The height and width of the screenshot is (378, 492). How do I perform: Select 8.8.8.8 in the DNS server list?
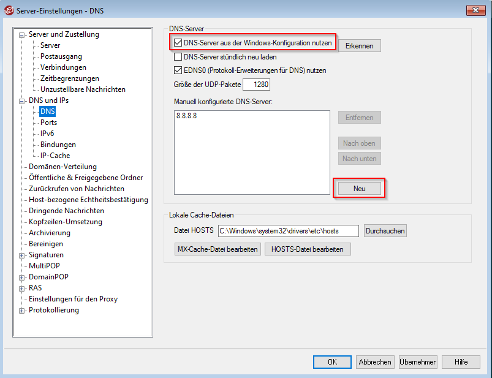185,116
